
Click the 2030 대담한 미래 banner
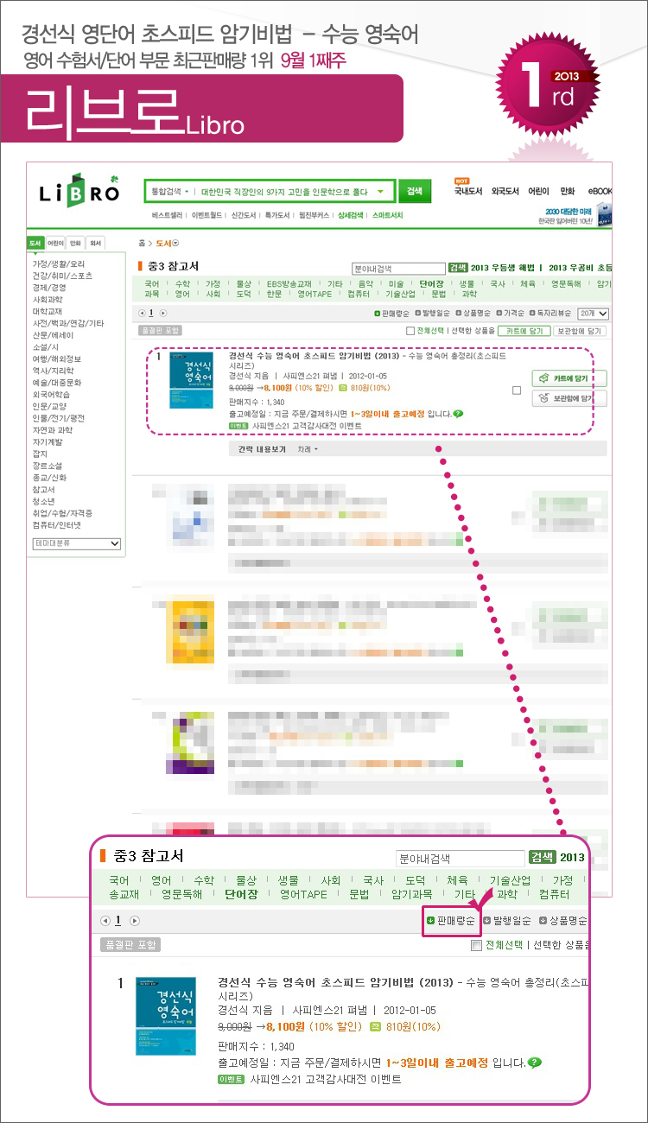pyautogui.click(x=575, y=215)
